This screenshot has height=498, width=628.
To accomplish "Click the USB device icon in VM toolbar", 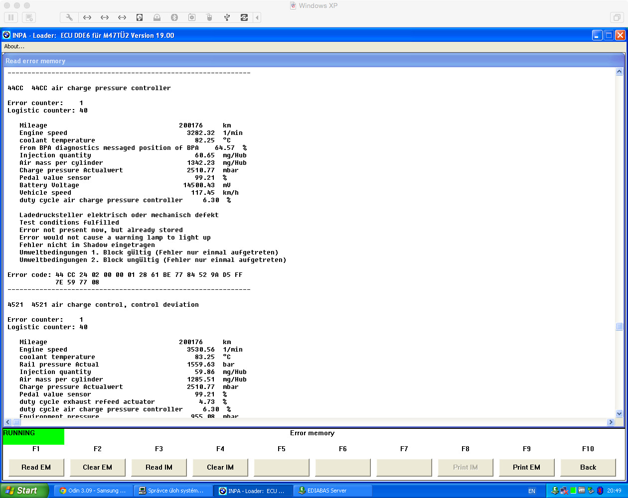I will tap(227, 17).
